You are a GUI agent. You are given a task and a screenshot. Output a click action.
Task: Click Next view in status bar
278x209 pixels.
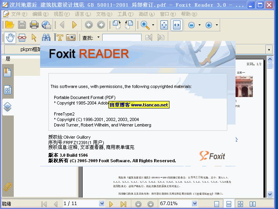(151, 204)
